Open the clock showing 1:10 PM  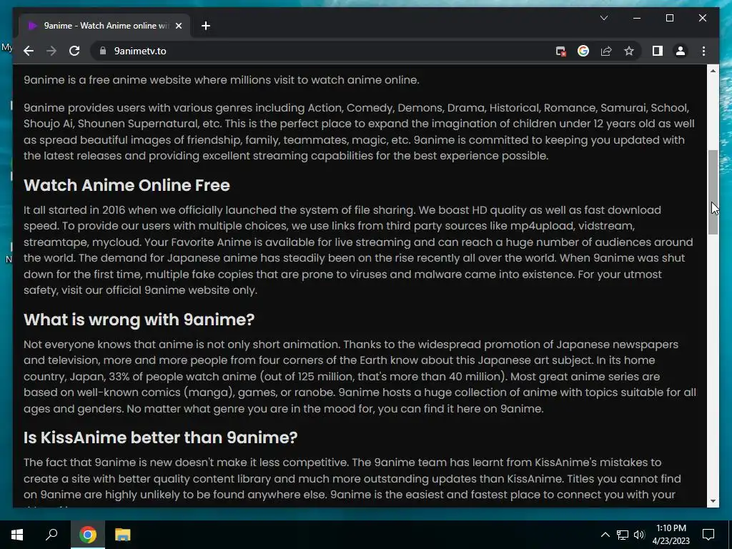[671, 535]
